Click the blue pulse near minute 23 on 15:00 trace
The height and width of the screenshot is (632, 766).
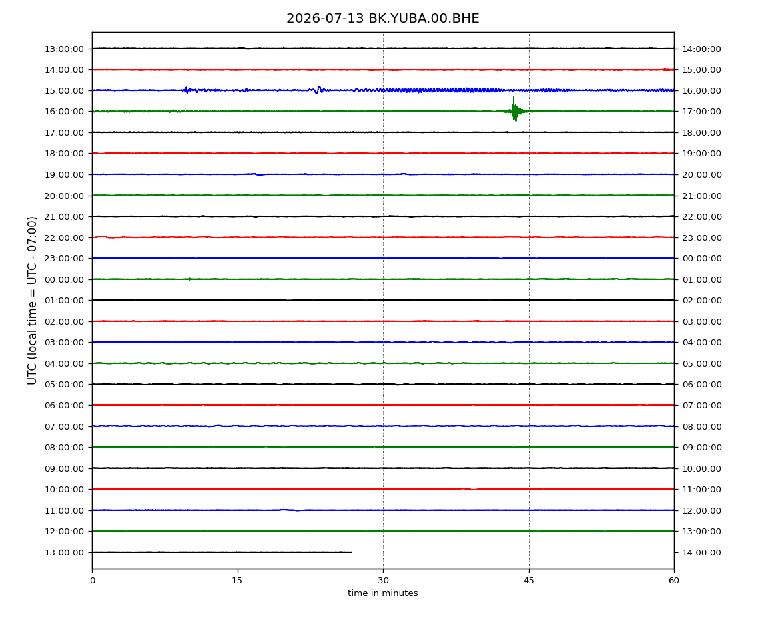(x=318, y=90)
